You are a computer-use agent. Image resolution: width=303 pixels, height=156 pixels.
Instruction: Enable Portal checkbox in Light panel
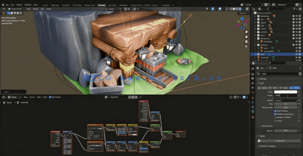[275, 121]
